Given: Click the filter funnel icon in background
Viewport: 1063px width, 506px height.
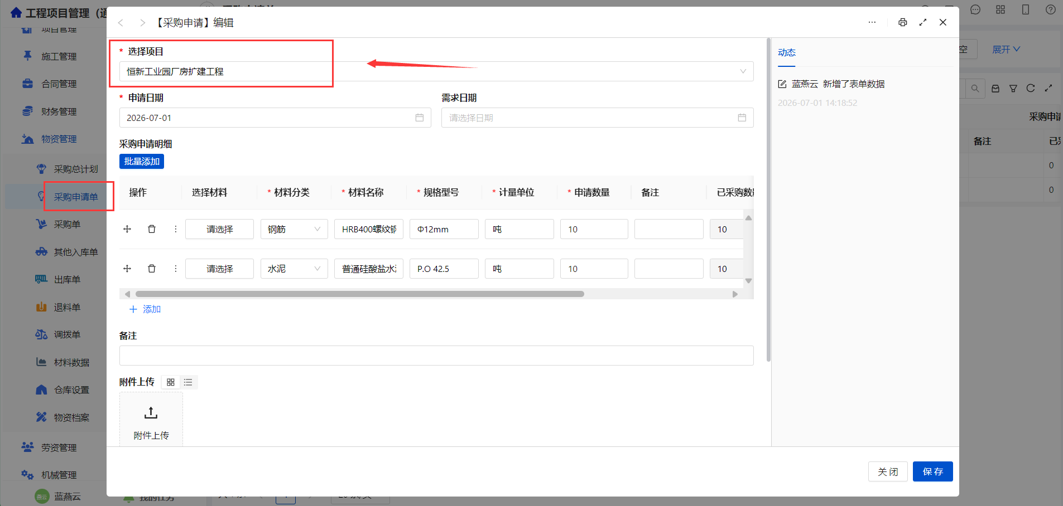Looking at the screenshot, I should (x=1013, y=88).
